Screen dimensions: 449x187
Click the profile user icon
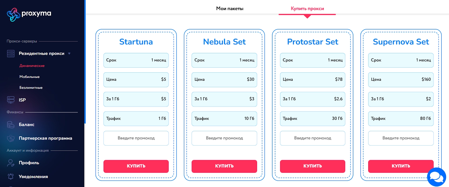point(11,163)
